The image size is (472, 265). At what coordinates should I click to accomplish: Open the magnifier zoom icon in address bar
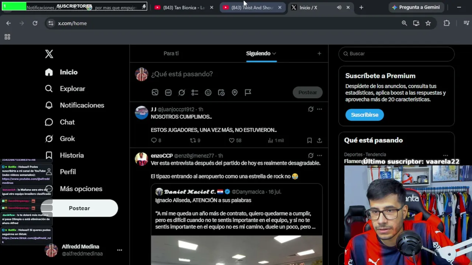pos(404,23)
